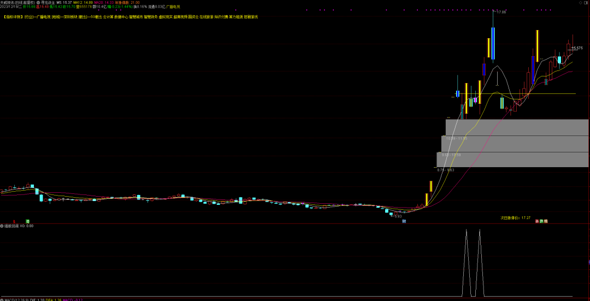
Task: Click the 数据中心 concept tag
Action: tap(121, 17)
